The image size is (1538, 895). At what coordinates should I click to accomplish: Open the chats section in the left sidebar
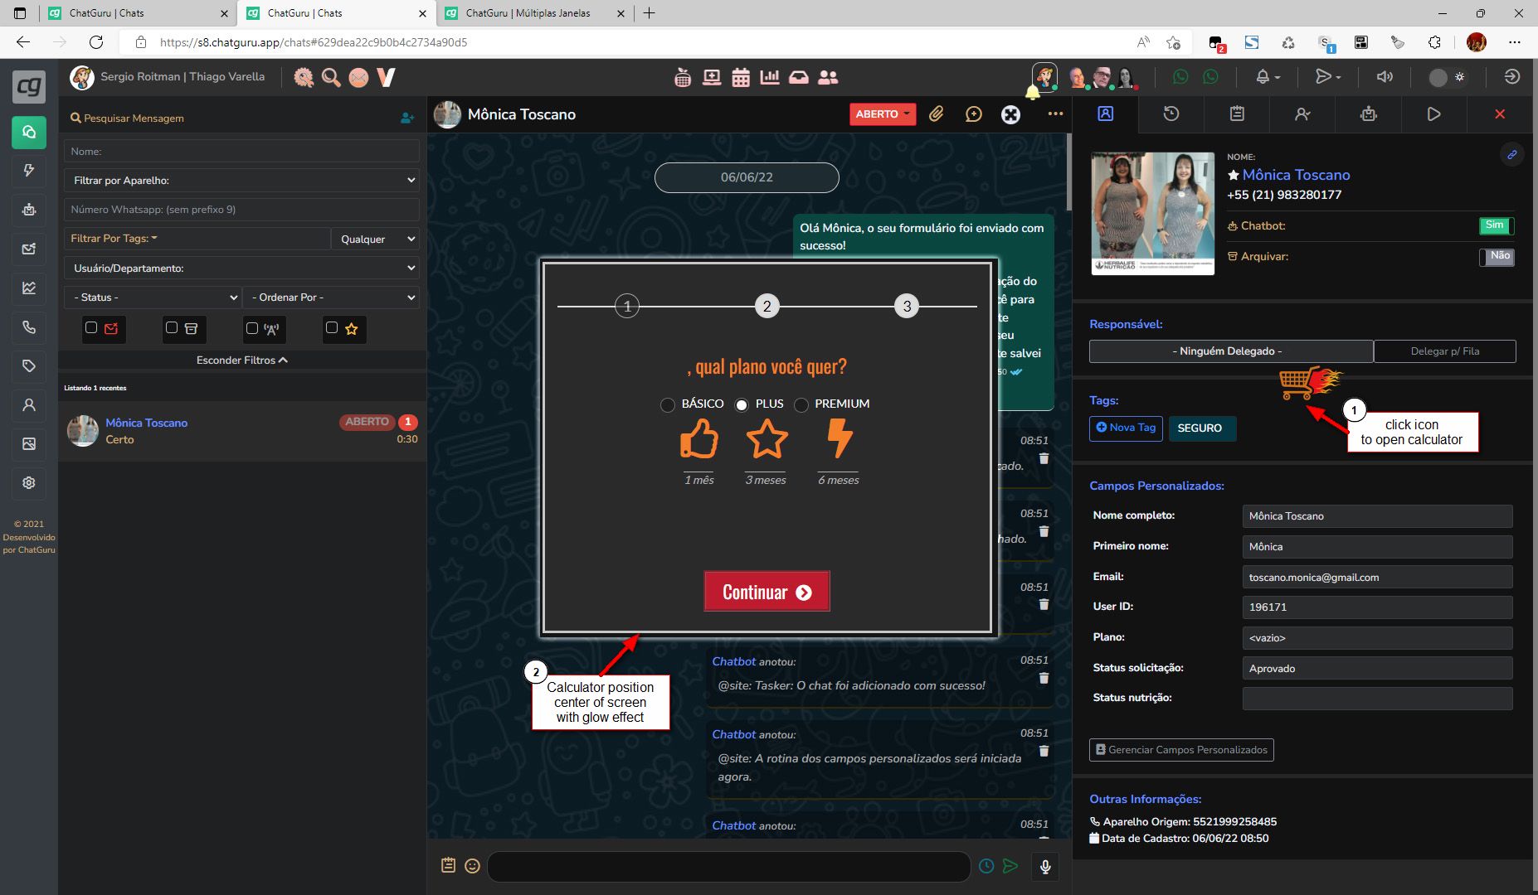click(29, 132)
